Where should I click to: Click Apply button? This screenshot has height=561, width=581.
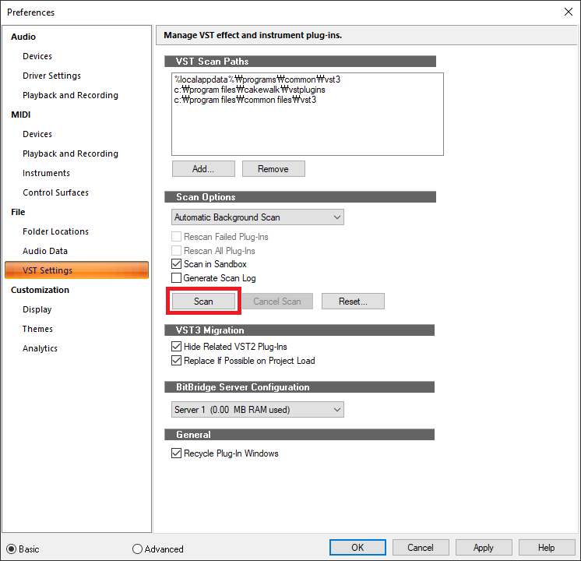pos(484,547)
